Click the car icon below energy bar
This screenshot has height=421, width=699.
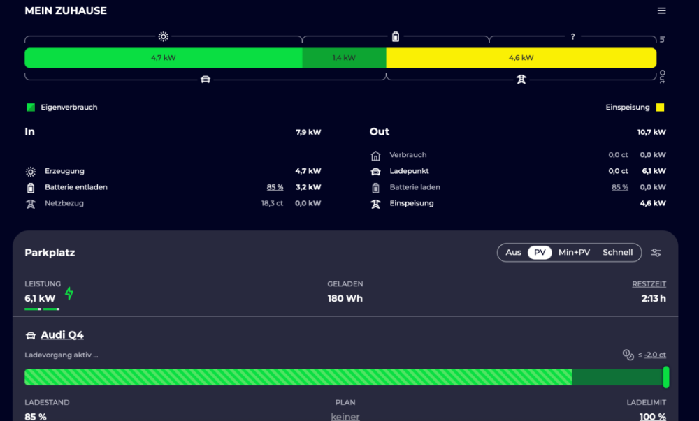(205, 79)
